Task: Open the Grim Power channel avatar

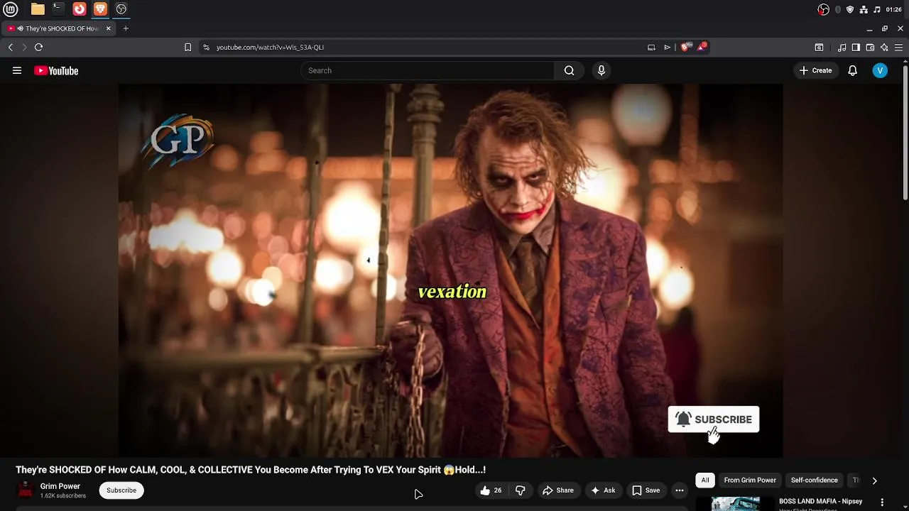Action: [26, 490]
